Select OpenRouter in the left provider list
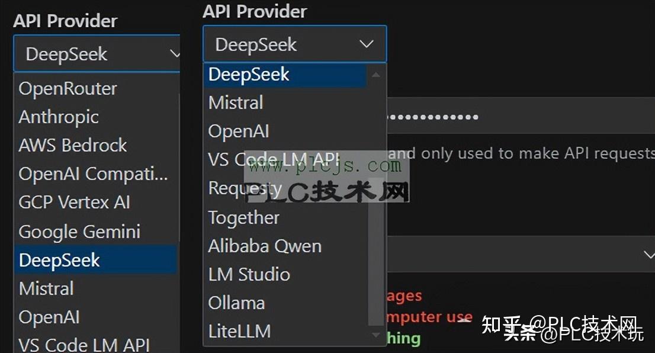This screenshot has height=353, width=655. pyautogui.click(x=96, y=89)
